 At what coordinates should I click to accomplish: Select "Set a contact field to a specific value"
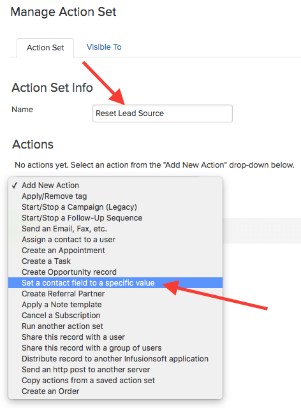115,283
